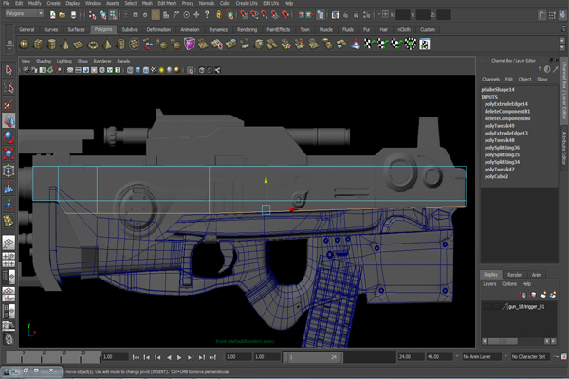Open the Channels menu in Channel Box
This screenshot has width=569, height=379.
490,79
